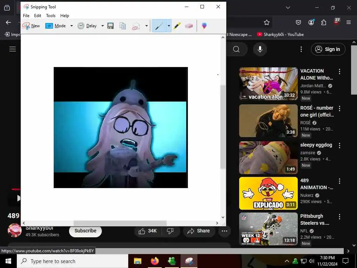The width and height of the screenshot is (357, 268).
Task: Open VACATION ALONE video thumbnail
Action: click(x=268, y=84)
